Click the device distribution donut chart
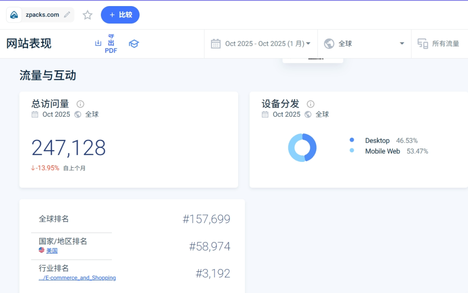Viewport: 468px width, 293px height. [302, 148]
